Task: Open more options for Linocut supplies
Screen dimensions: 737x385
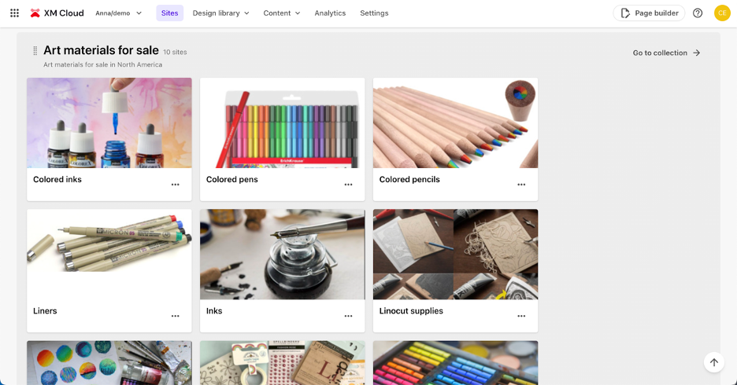Action: [x=521, y=316]
